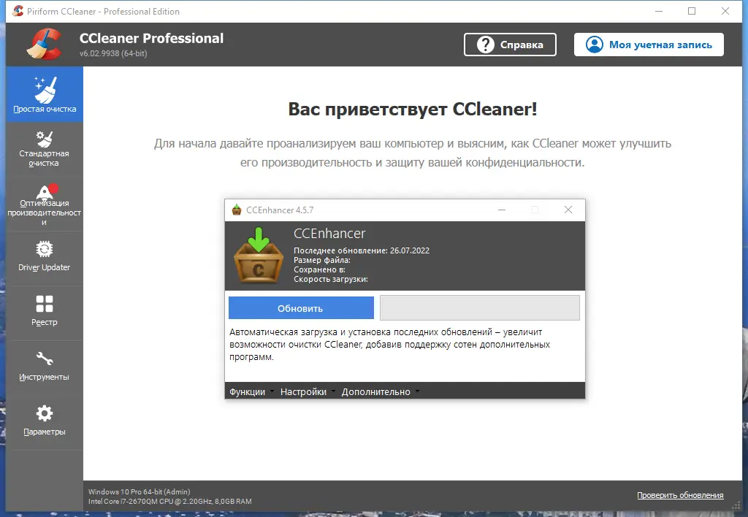Open Оптимизация производительности with notification badge

pos(45,202)
